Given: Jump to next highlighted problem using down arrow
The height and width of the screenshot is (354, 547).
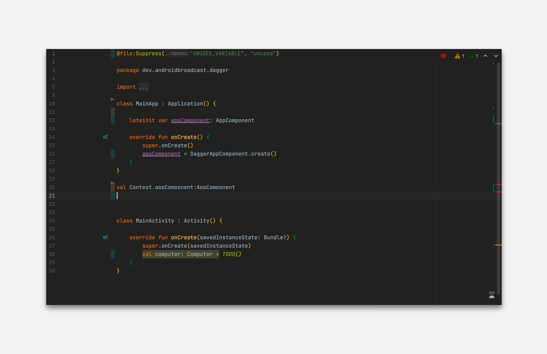Looking at the screenshot, I should pyautogui.click(x=496, y=56).
